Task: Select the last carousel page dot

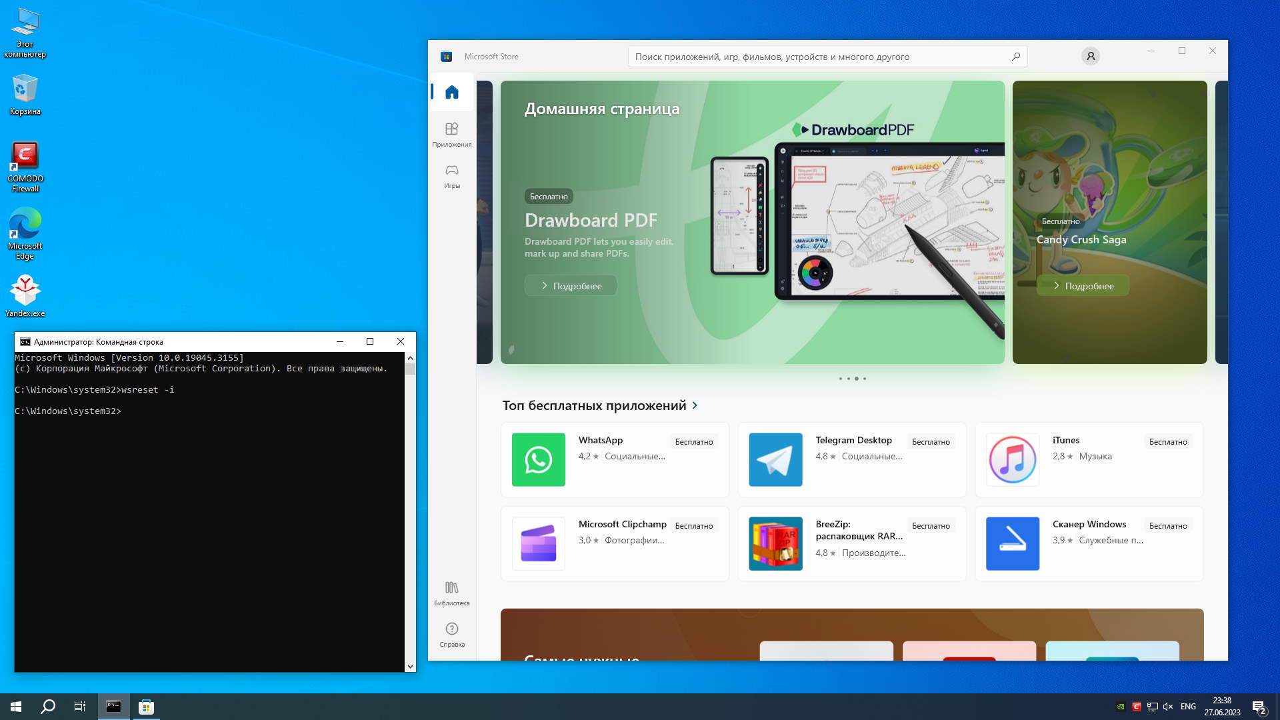Action: [x=865, y=379]
